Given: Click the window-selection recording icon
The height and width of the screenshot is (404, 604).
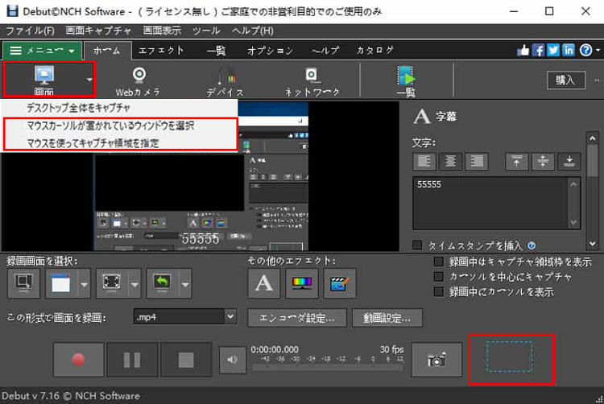Looking at the screenshot, I should (x=61, y=283).
